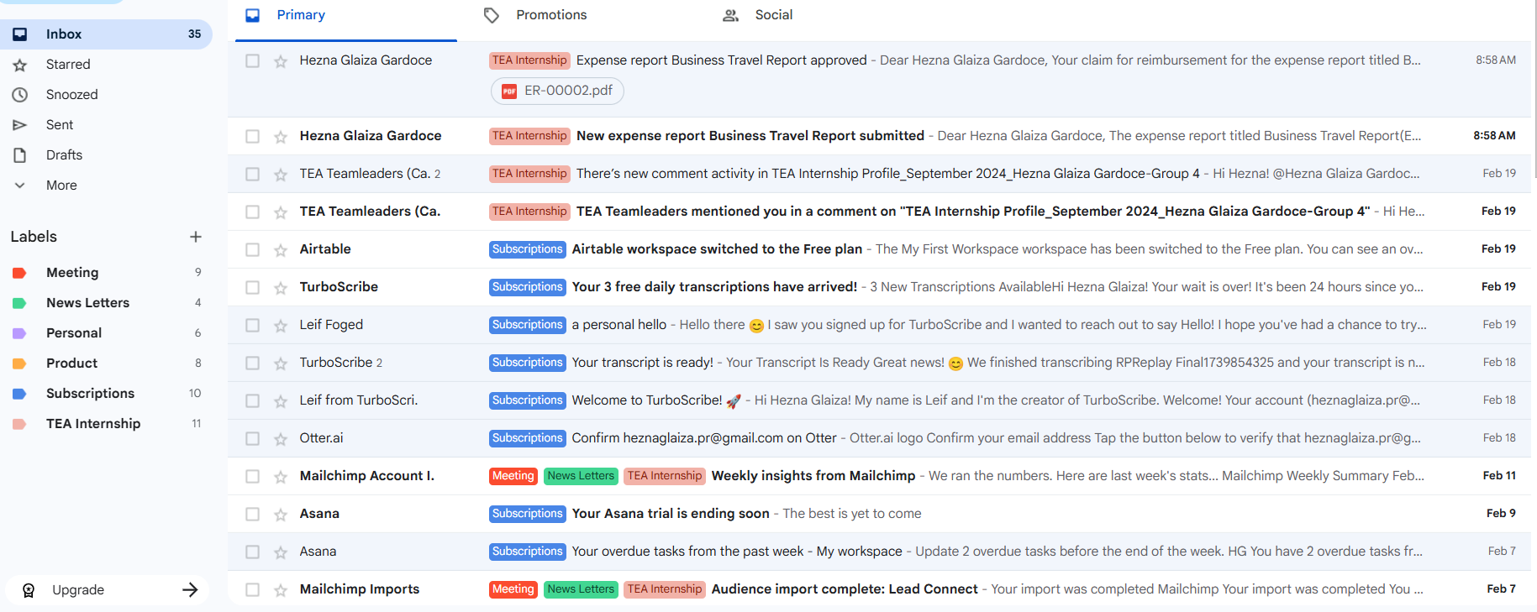Star the 'Welcome to TurboScribe' email
This screenshot has height=612, width=1537.
[x=281, y=401]
